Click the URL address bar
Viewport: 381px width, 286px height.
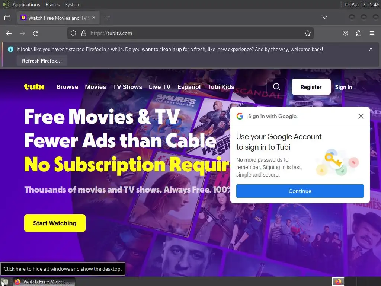pos(190,33)
